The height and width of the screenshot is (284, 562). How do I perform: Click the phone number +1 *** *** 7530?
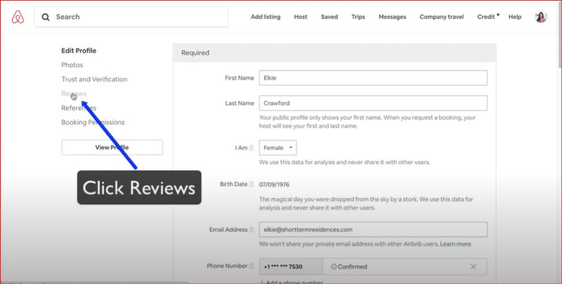pyautogui.click(x=283, y=267)
